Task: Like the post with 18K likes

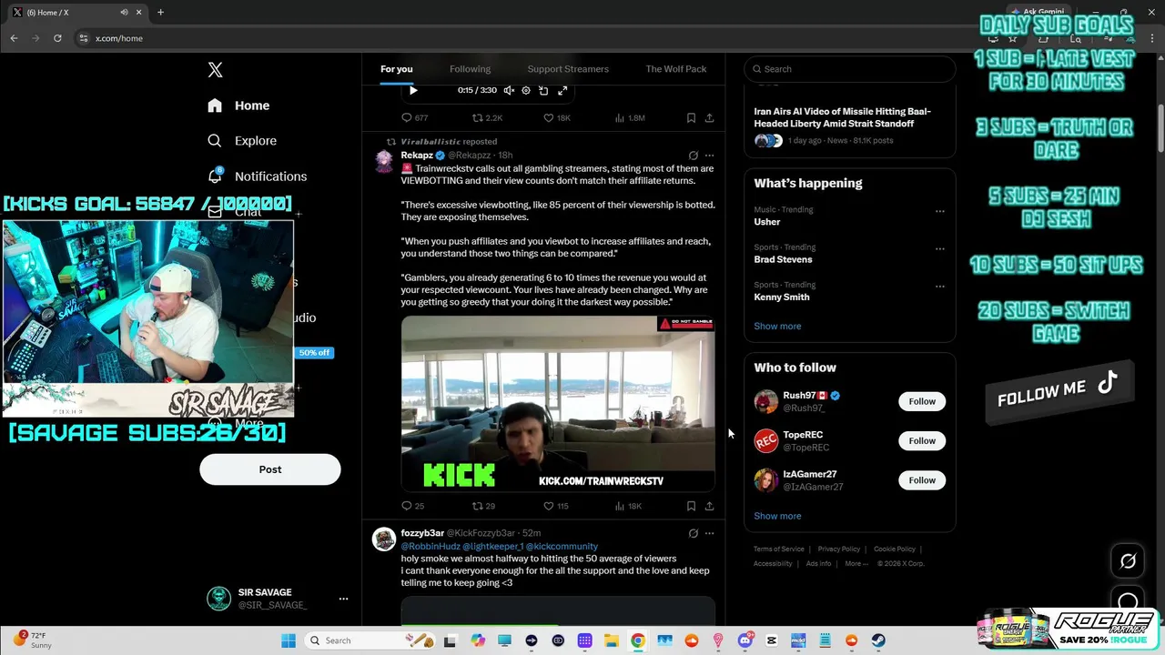Action: click(x=557, y=118)
